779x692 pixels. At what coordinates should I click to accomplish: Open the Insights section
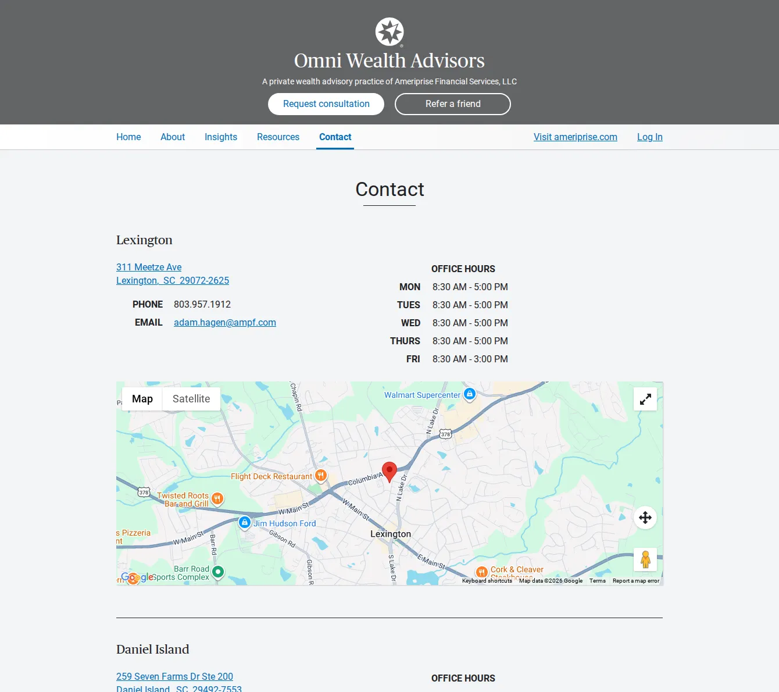coord(221,137)
